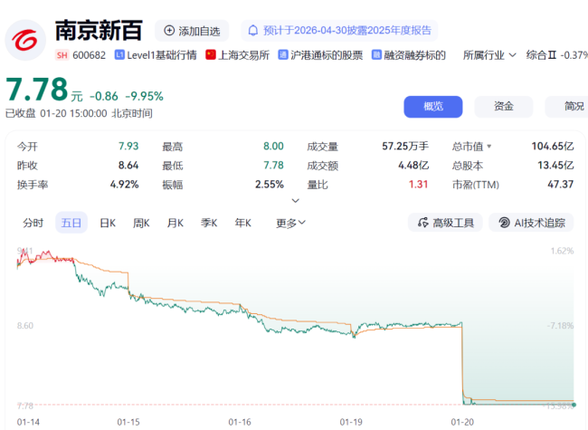This screenshot has width=588, height=430.
Task: Select the 周K chart tab
Action: click(141, 223)
